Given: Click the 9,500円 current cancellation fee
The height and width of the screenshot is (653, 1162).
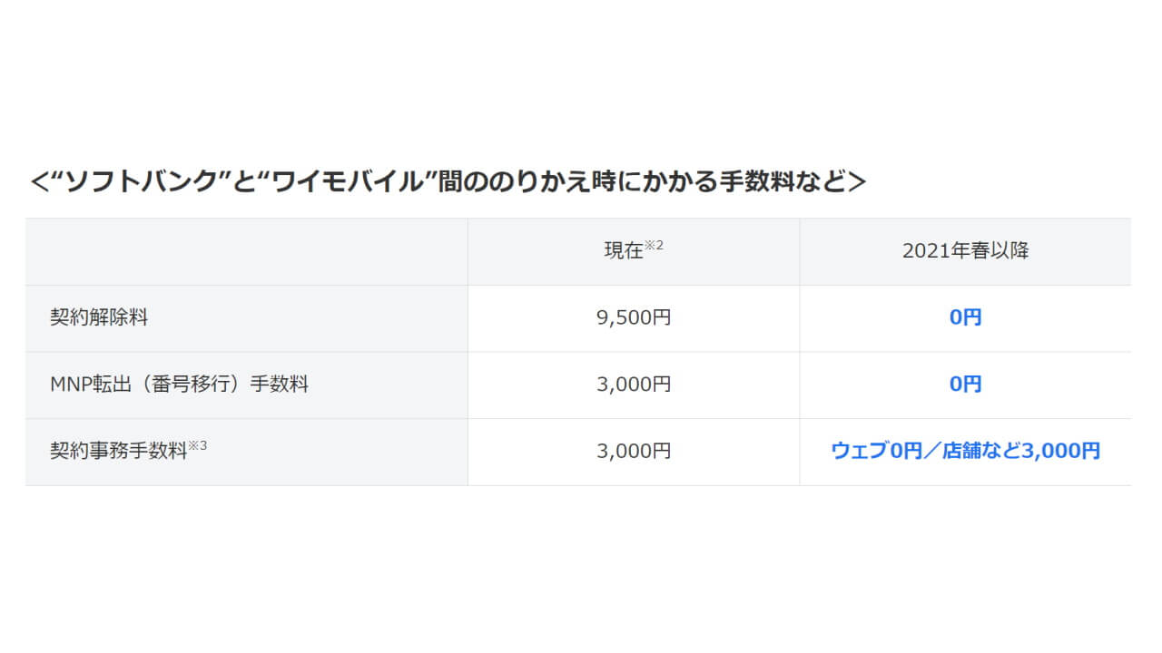Looking at the screenshot, I should [634, 318].
